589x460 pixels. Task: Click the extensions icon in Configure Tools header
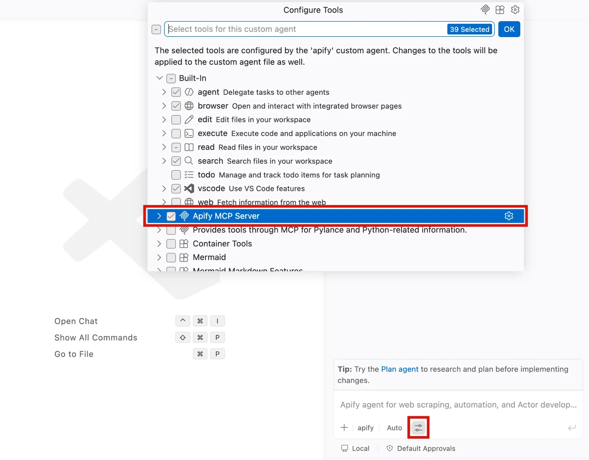click(500, 10)
